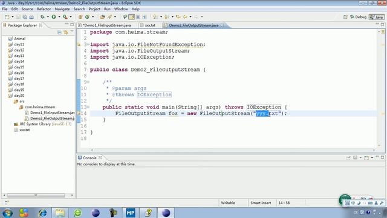Open the Window menu
387x218 pixels.
pyautogui.click(x=121, y=9)
